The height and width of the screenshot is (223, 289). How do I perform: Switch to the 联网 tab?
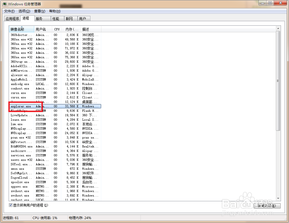[71, 19]
